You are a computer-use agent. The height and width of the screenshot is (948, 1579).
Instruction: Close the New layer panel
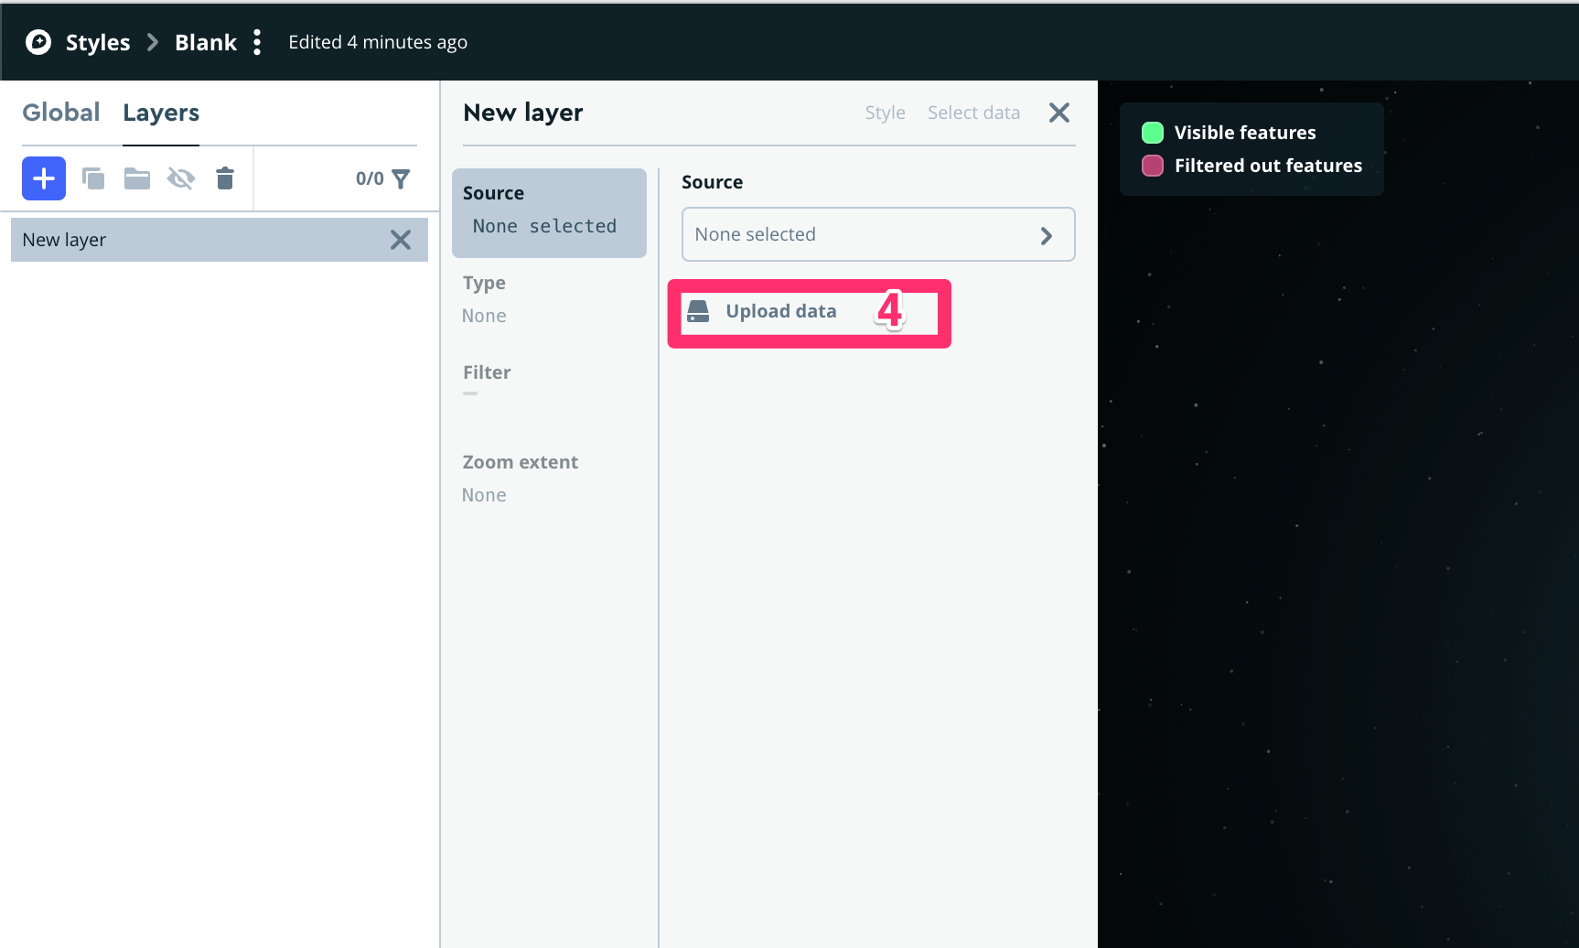pyautogui.click(x=1058, y=113)
